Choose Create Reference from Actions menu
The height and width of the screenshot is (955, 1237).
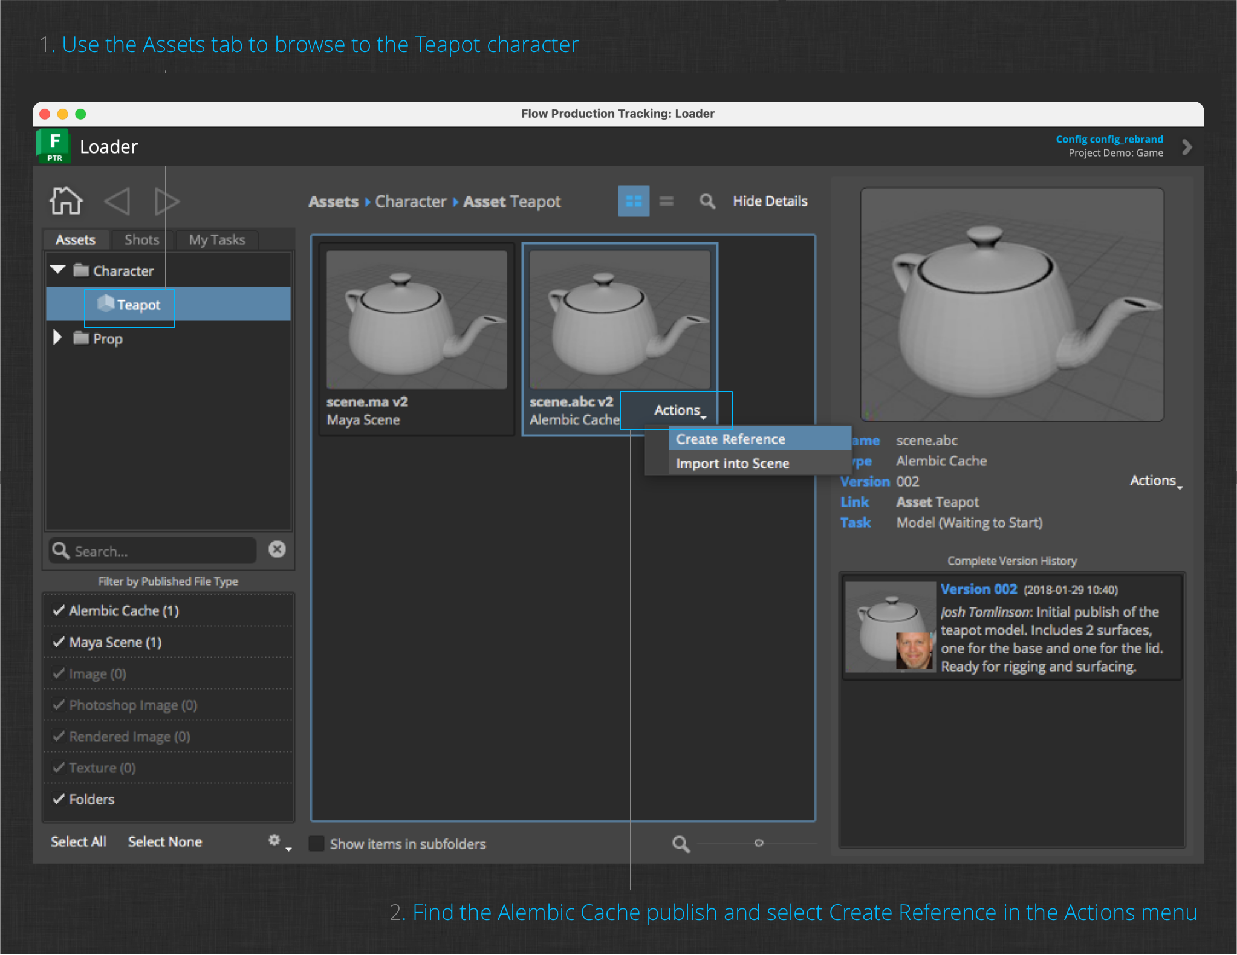(x=730, y=439)
